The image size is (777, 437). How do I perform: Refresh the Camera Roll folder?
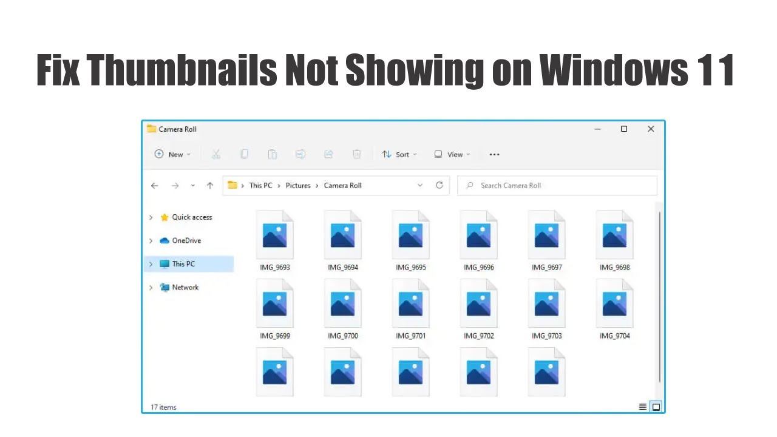(439, 185)
